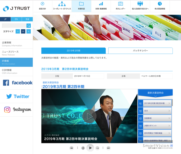Open chapter 05 前年同期比で増収減益
Screen dimensions: 181x154
[155, 133]
